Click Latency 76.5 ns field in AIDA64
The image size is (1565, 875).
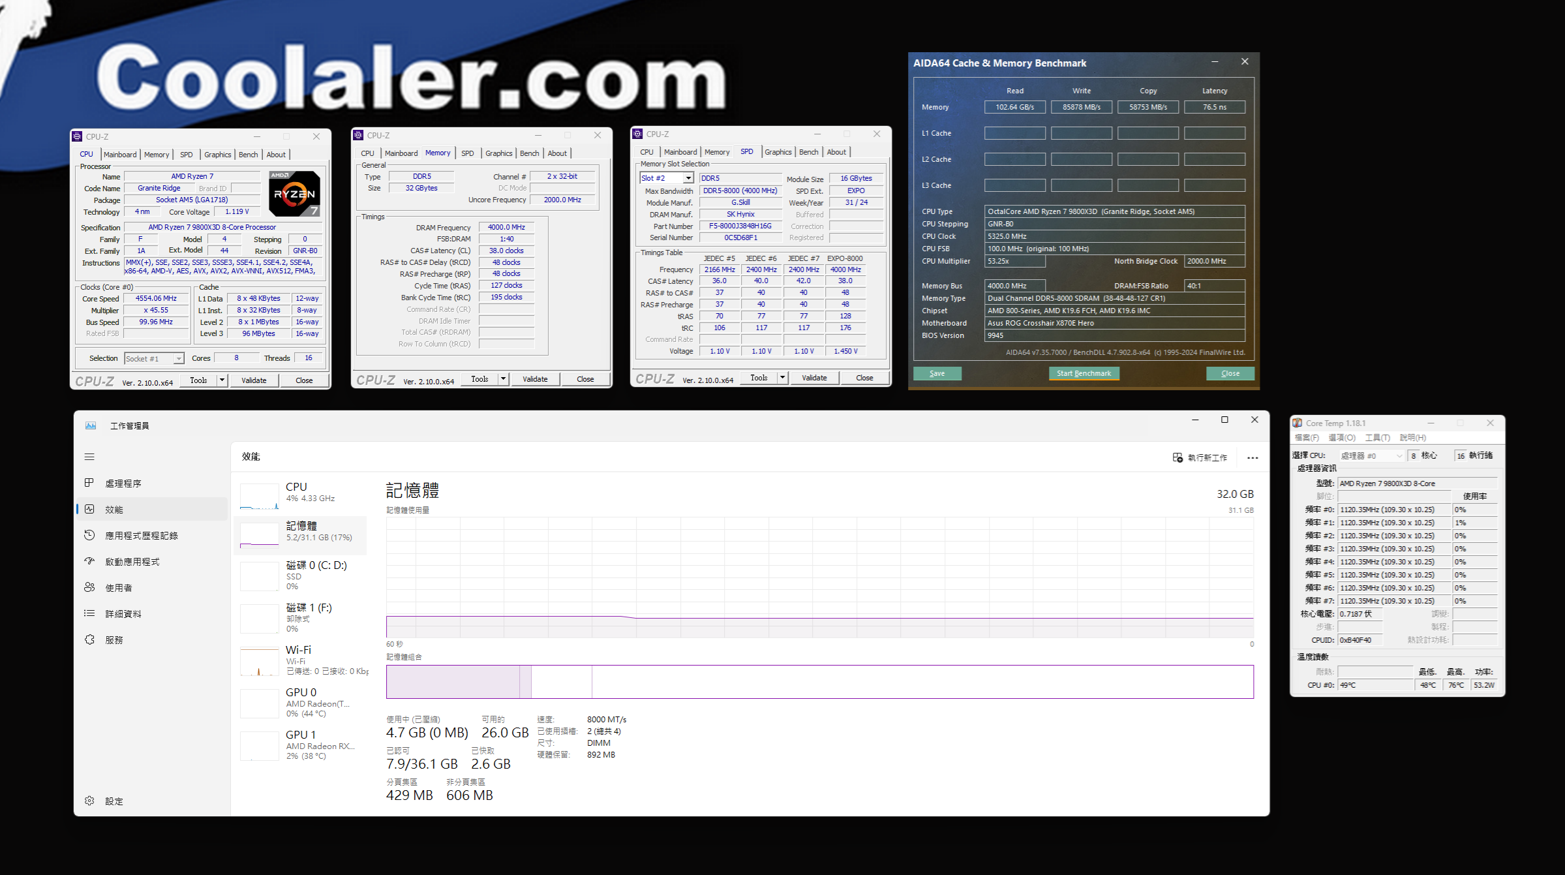[1214, 107]
